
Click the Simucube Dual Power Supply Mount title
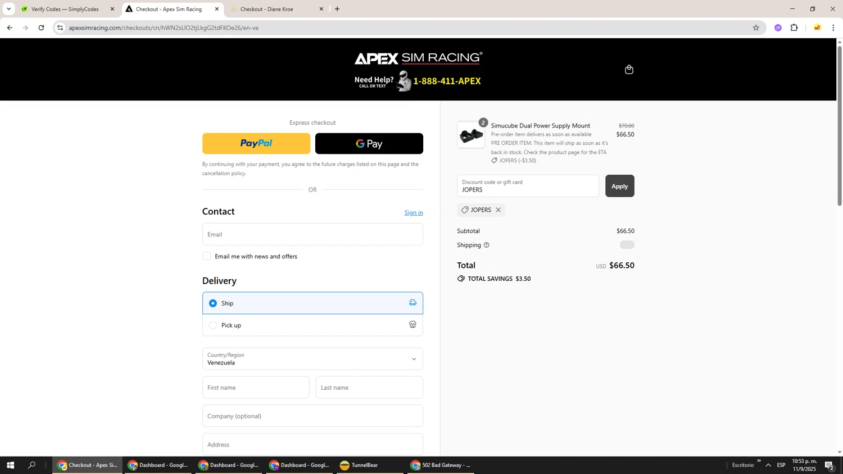[541, 126]
